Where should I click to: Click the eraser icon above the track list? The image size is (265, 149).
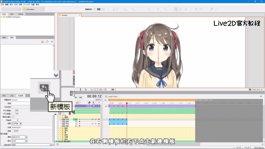pyautogui.click(x=89, y=103)
